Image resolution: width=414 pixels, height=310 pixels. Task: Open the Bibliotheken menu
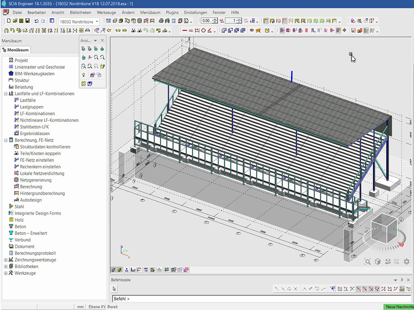pyautogui.click(x=80, y=12)
